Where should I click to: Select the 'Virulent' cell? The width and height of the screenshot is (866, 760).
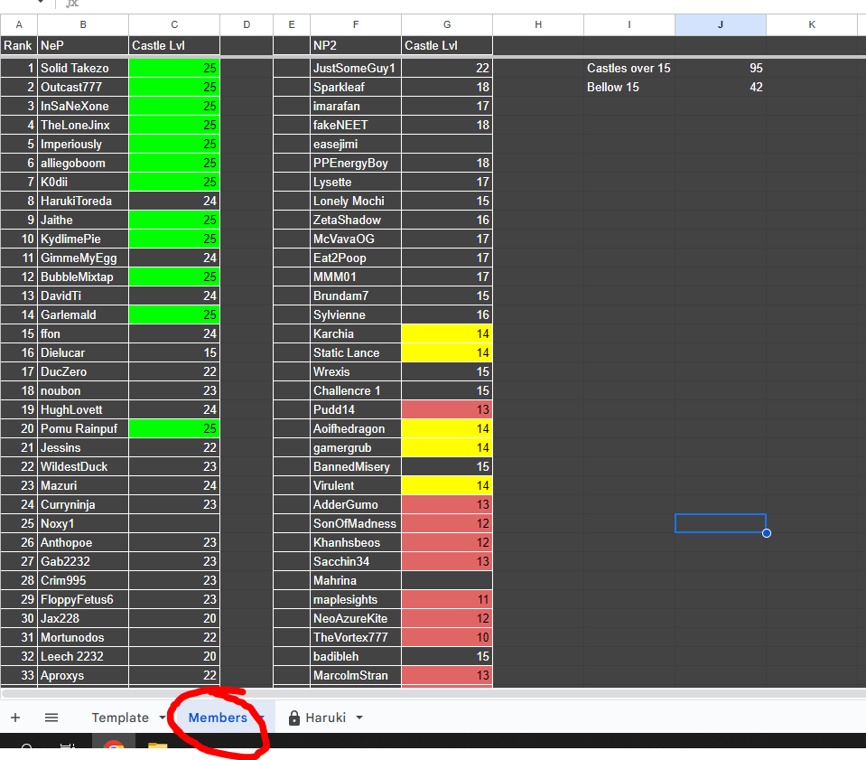pos(356,486)
